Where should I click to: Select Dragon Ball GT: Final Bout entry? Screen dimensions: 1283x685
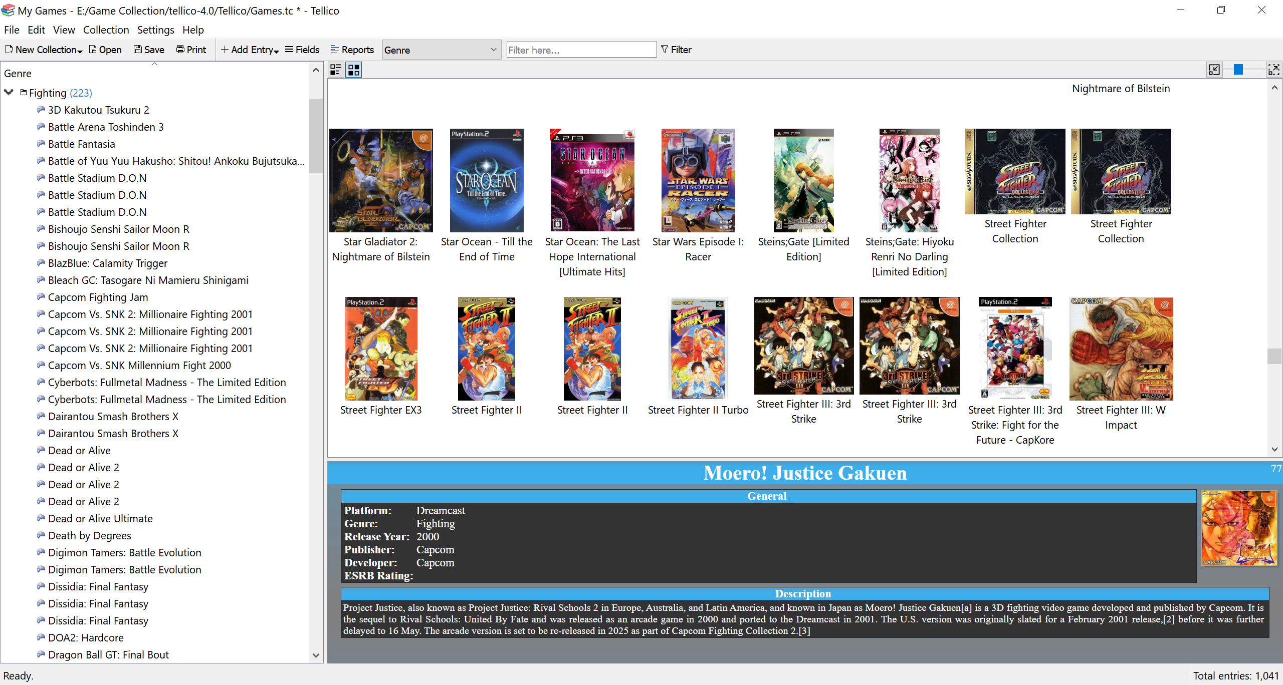click(x=108, y=655)
